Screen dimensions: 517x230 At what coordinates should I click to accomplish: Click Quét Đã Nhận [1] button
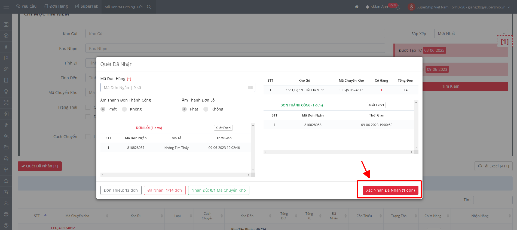(x=40, y=166)
